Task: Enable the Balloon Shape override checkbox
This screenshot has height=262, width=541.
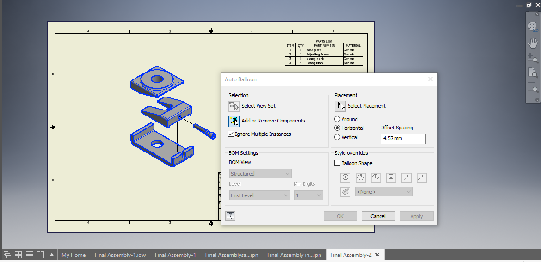Action: [338, 163]
